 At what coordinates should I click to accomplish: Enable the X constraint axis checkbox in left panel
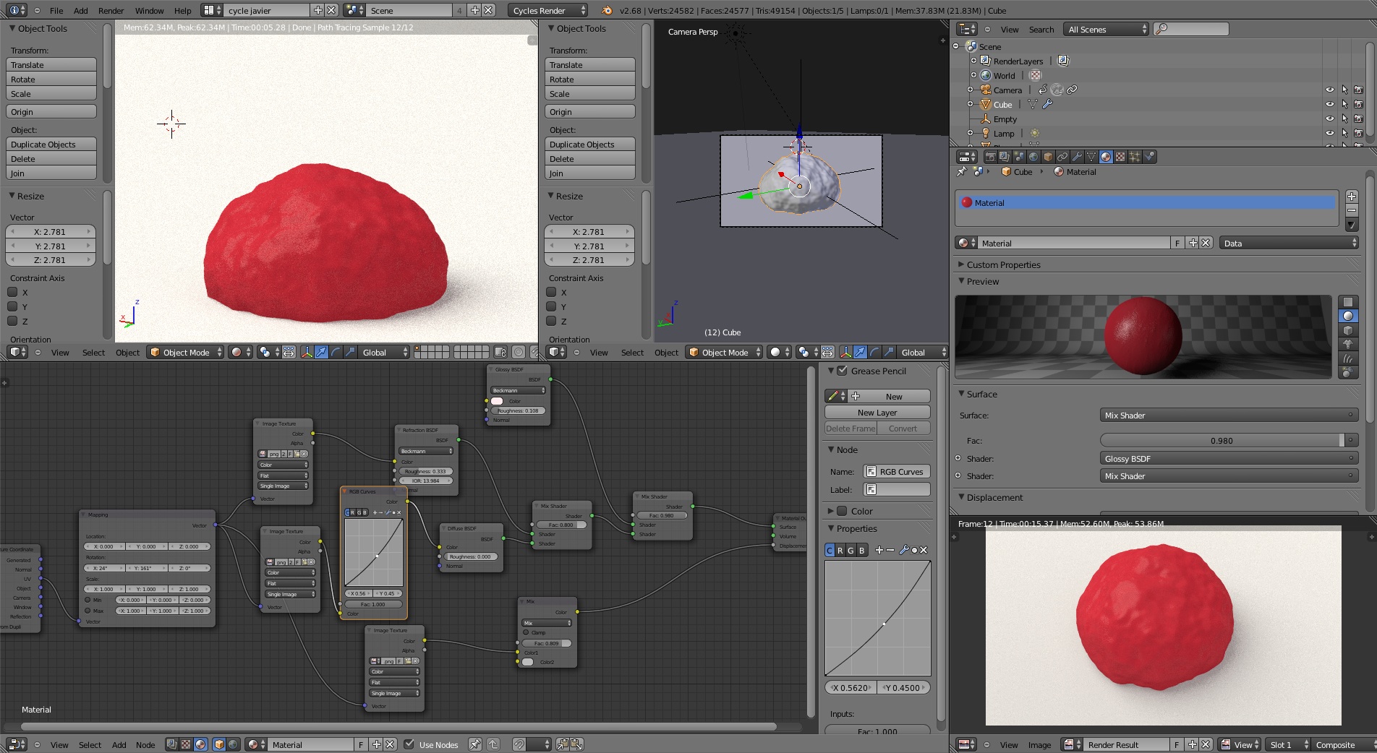click(13, 293)
